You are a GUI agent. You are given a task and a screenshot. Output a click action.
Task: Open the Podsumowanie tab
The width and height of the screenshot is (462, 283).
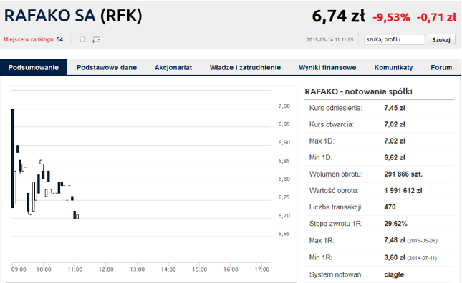[34, 67]
